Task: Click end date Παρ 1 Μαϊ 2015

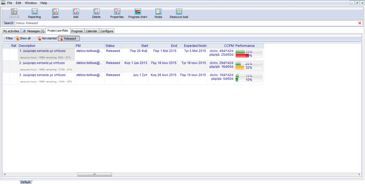Action: pyautogui.click(x=165, y=51)
